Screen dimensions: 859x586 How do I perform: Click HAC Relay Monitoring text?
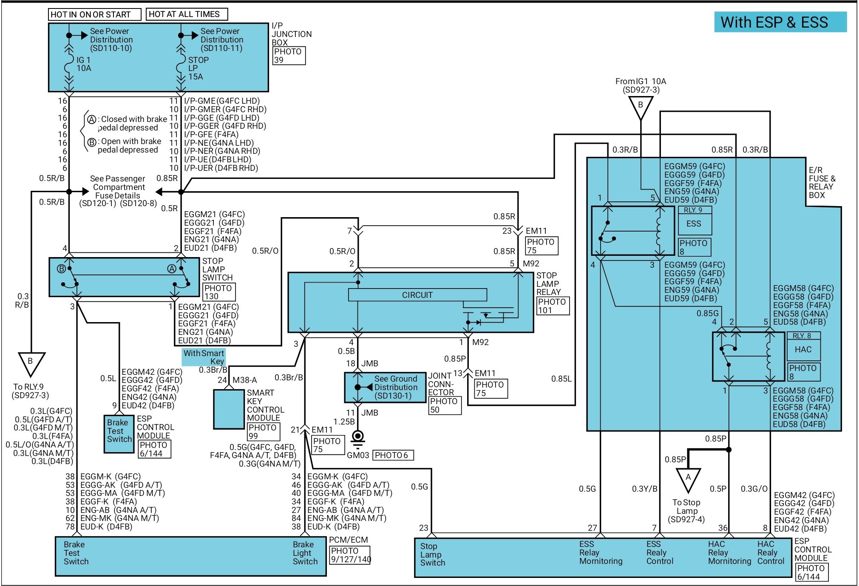click(x=729, y=552)
